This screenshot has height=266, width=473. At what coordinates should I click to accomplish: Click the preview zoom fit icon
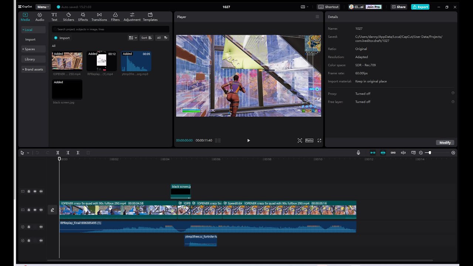300,140
